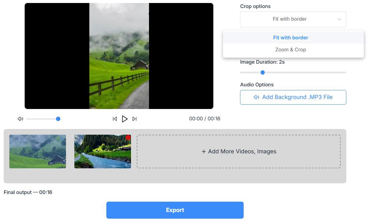The image size is (369, 222).
Task: Skip to previous clip
Action: pos(115,119)
